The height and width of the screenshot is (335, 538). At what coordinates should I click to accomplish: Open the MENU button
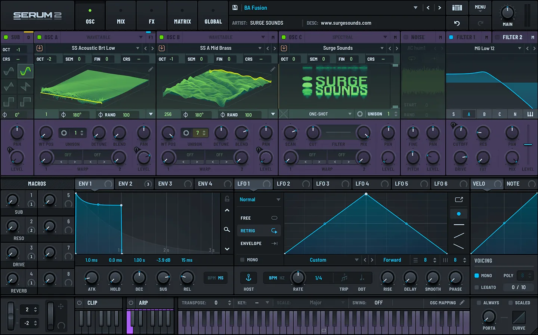pyautogui.click(x=480, y=8)
